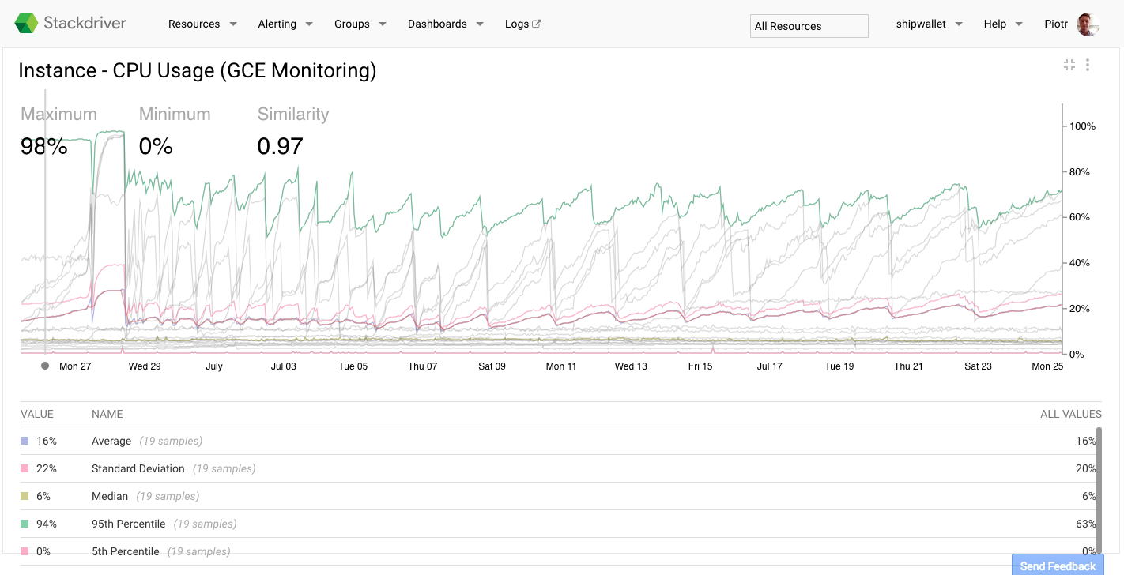Image resolution: width=1124 pixels, height=575 pixels.
Task: Click the chart title Instance - CPU Usage
Action: (x=198, y=70)
